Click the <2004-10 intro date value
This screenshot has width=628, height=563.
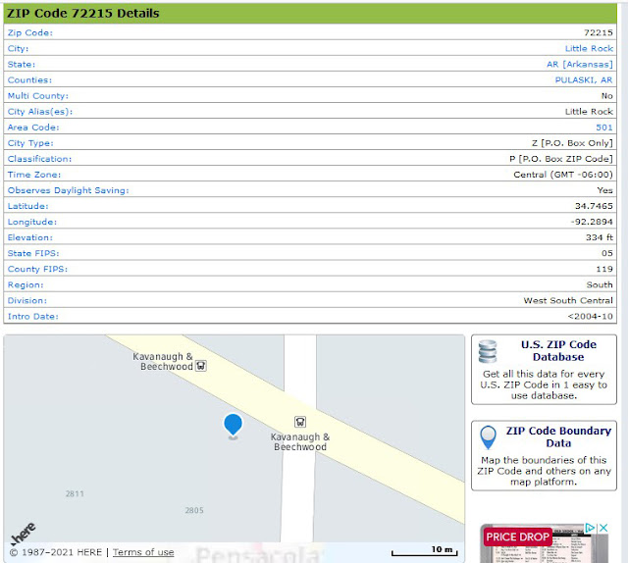[x=590, y=317]
